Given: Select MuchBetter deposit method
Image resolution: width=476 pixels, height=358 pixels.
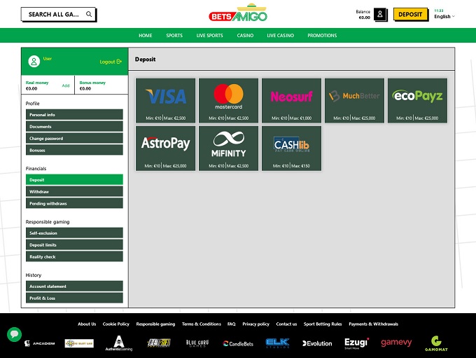Looking at the screenshot, I should click(x=354, y=100).
